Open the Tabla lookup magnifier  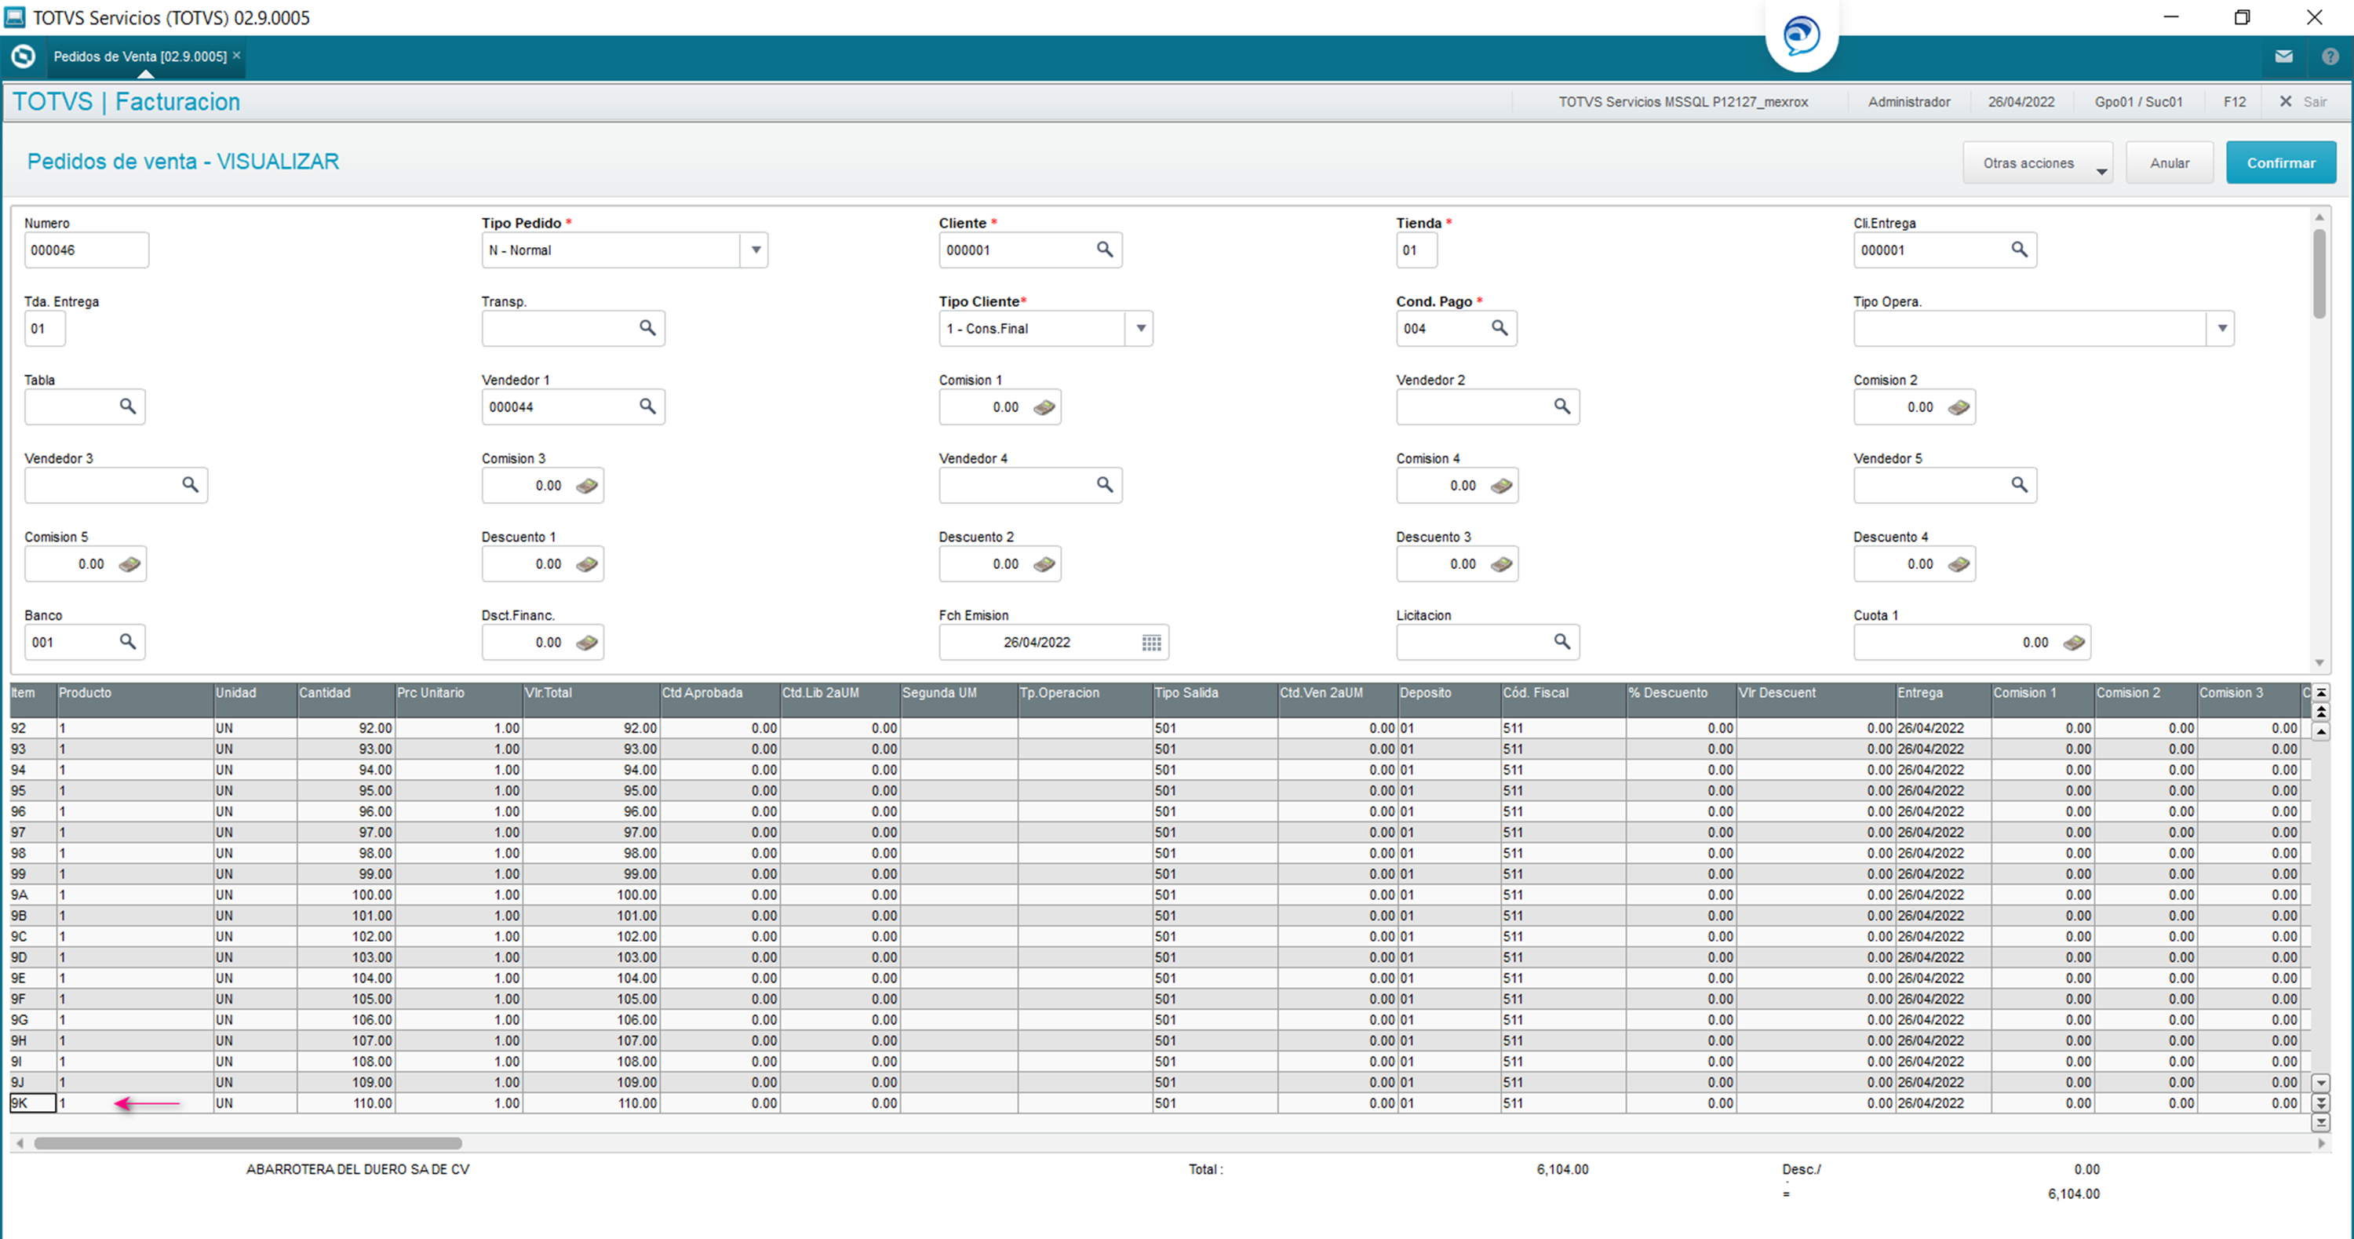128,406
